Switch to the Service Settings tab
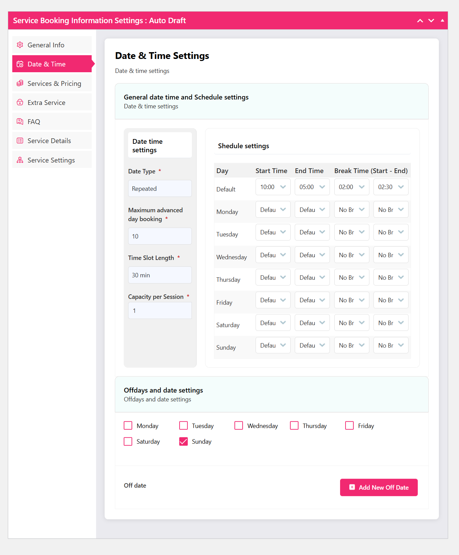The image size is (459, 555). tap(51, 160)
